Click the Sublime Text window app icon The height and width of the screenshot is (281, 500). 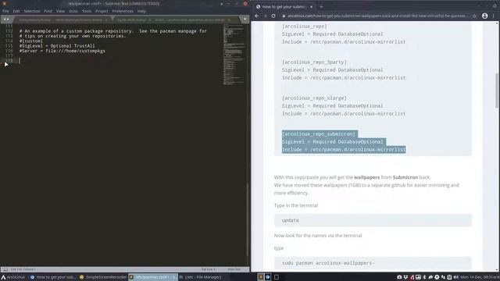point(5,3)
